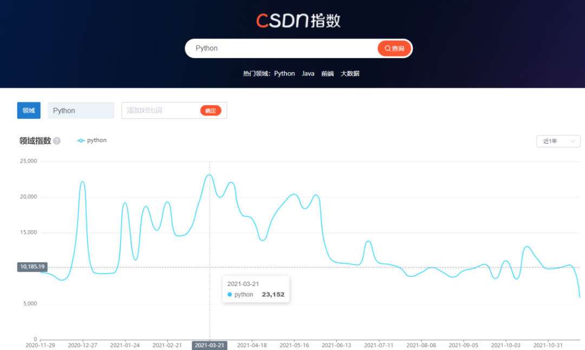Image resolution: width=585 pixels, height=350 pixels.
Task: Click the orange 查询 search button
Action: tap(394, 49)
